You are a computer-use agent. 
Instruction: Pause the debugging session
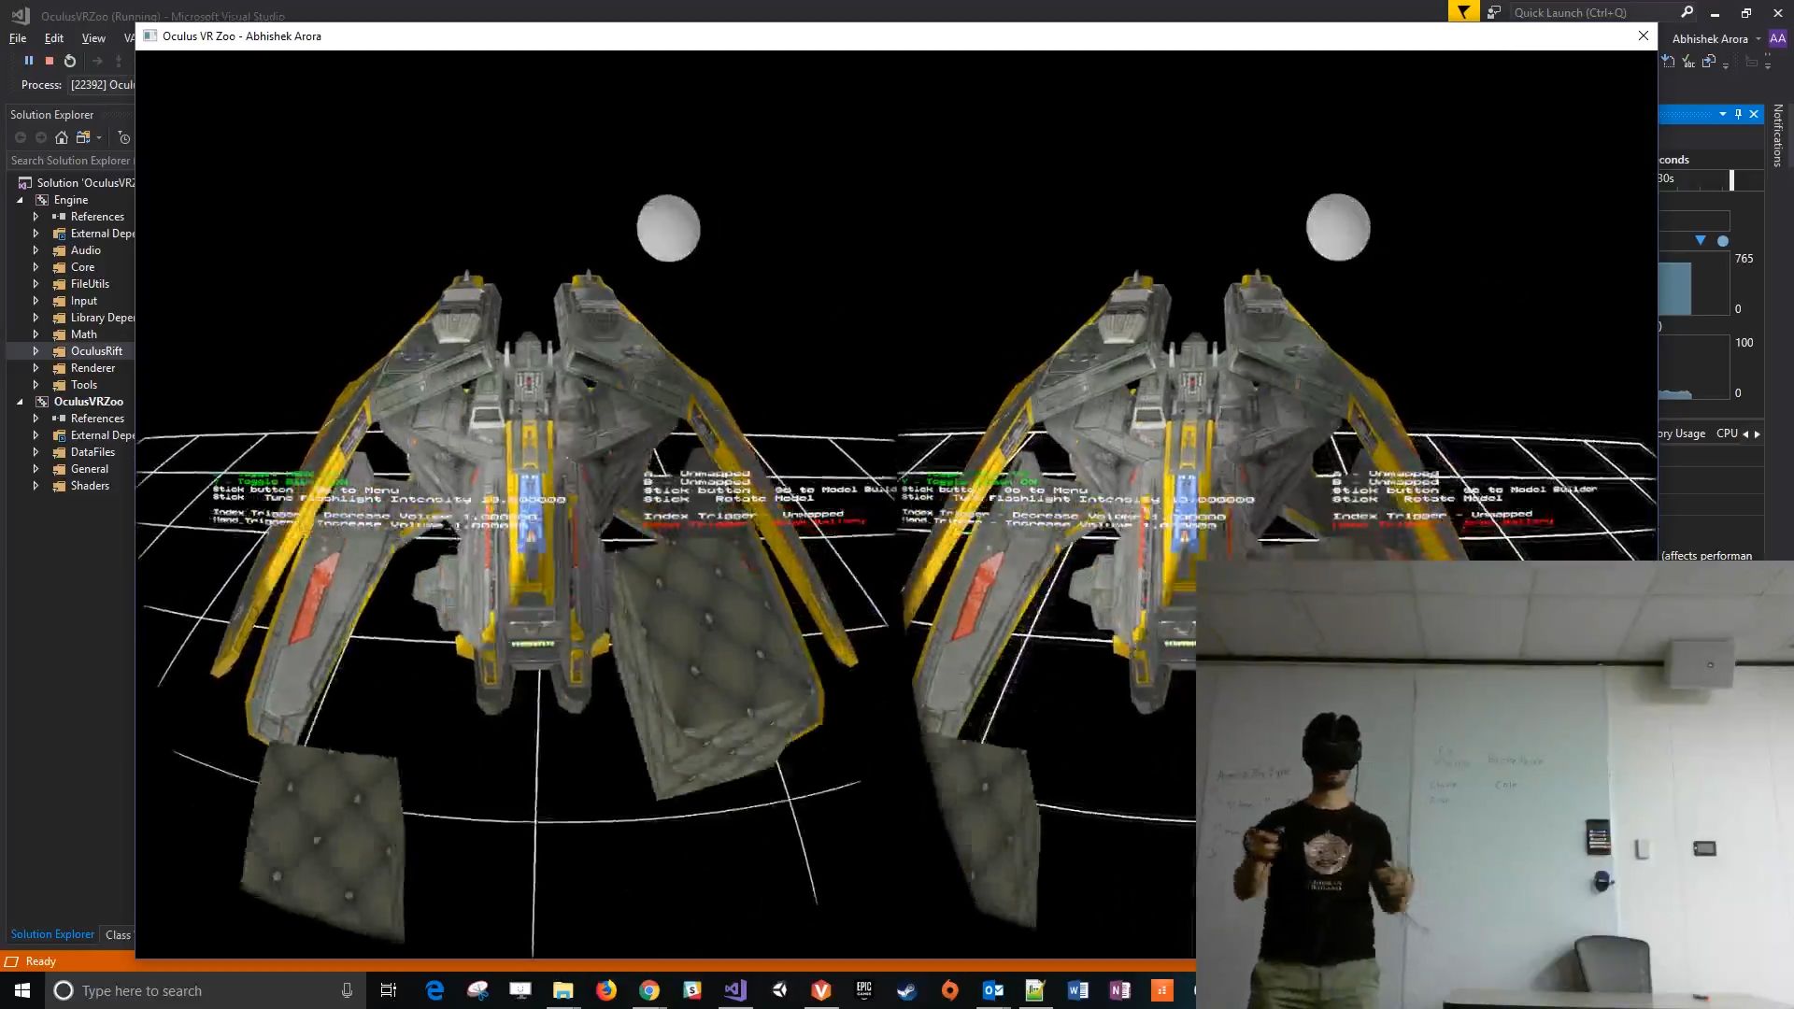pos(29,61)
